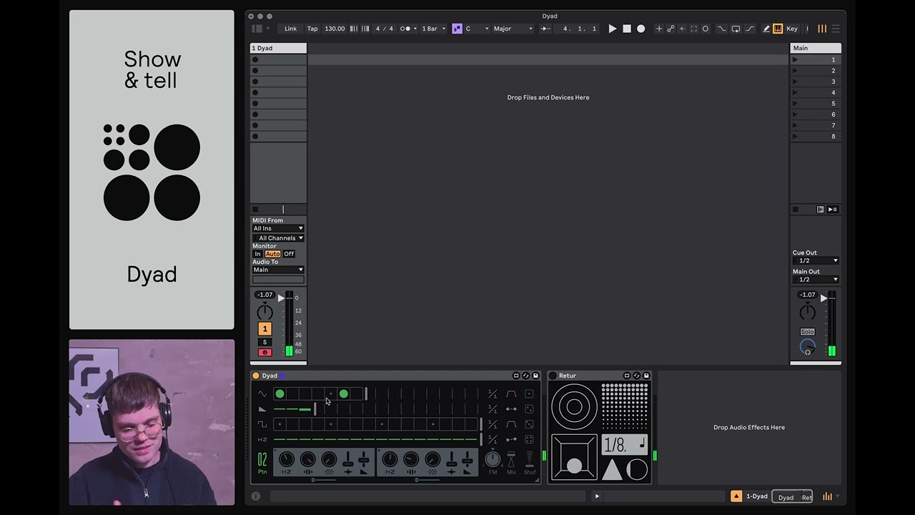Viewport: 915px width, 515px height.
Task: Click the Shuf slider in Dyad
Action: [x=530, y=459]
